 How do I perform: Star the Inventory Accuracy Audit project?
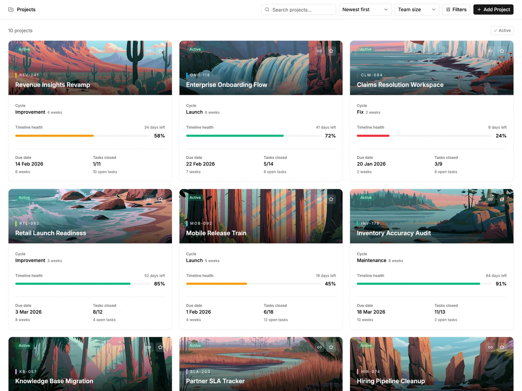coord(502,199)
